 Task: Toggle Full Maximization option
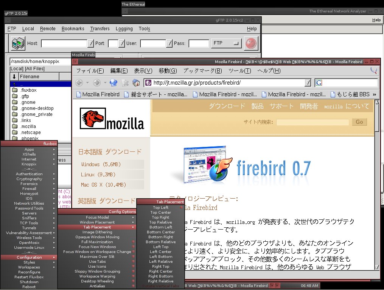tap(97, 242)
